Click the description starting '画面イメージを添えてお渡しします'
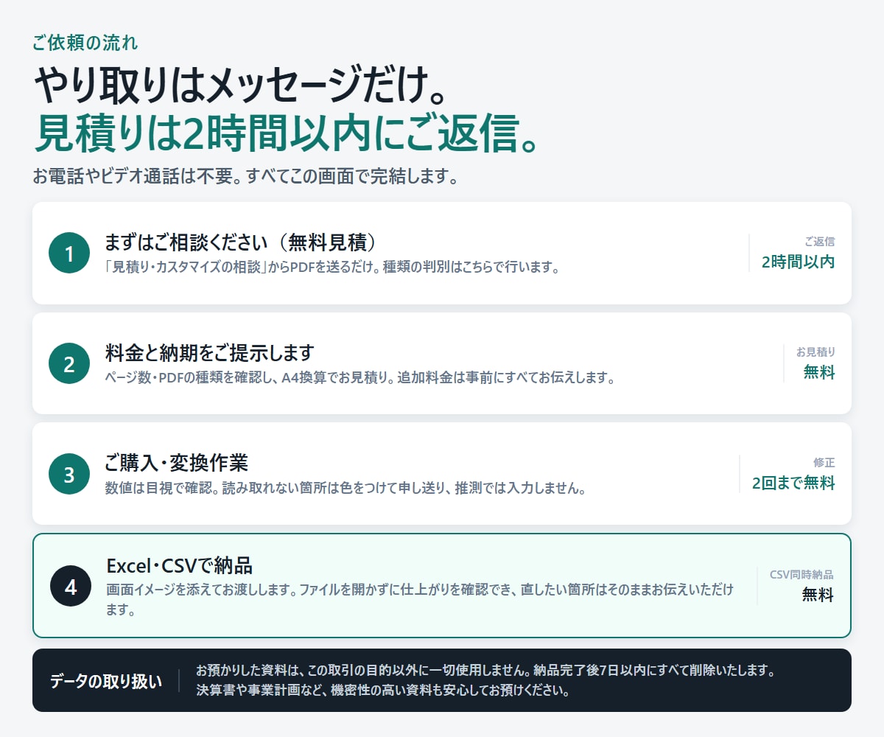 coord(420,600)
